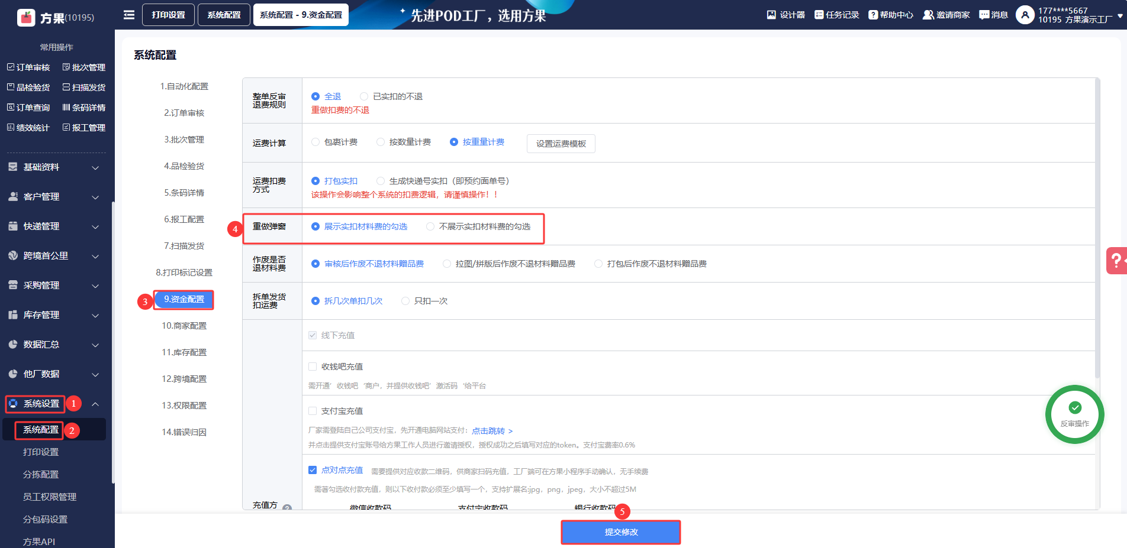Select 生成快递单号实扣 deduction method radio

[381, 181]
